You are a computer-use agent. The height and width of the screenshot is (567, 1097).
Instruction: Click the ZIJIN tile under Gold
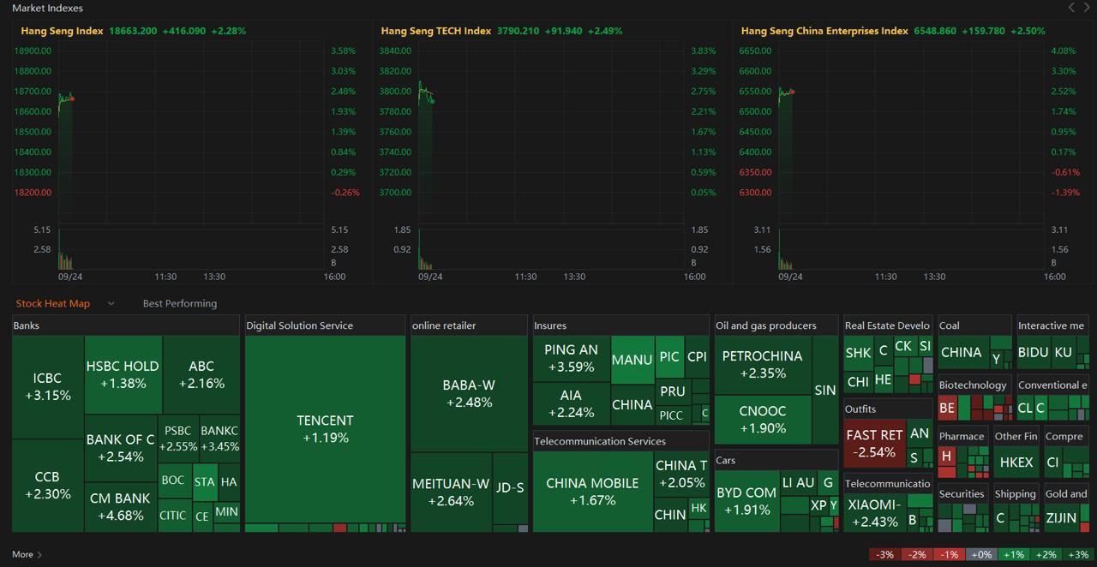click(1061, 517)
